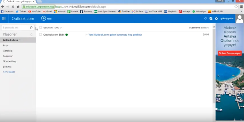Show more bookmarks with the double chevron
The height and width of the screenshot is (122, 244).
tap(241, 12)
